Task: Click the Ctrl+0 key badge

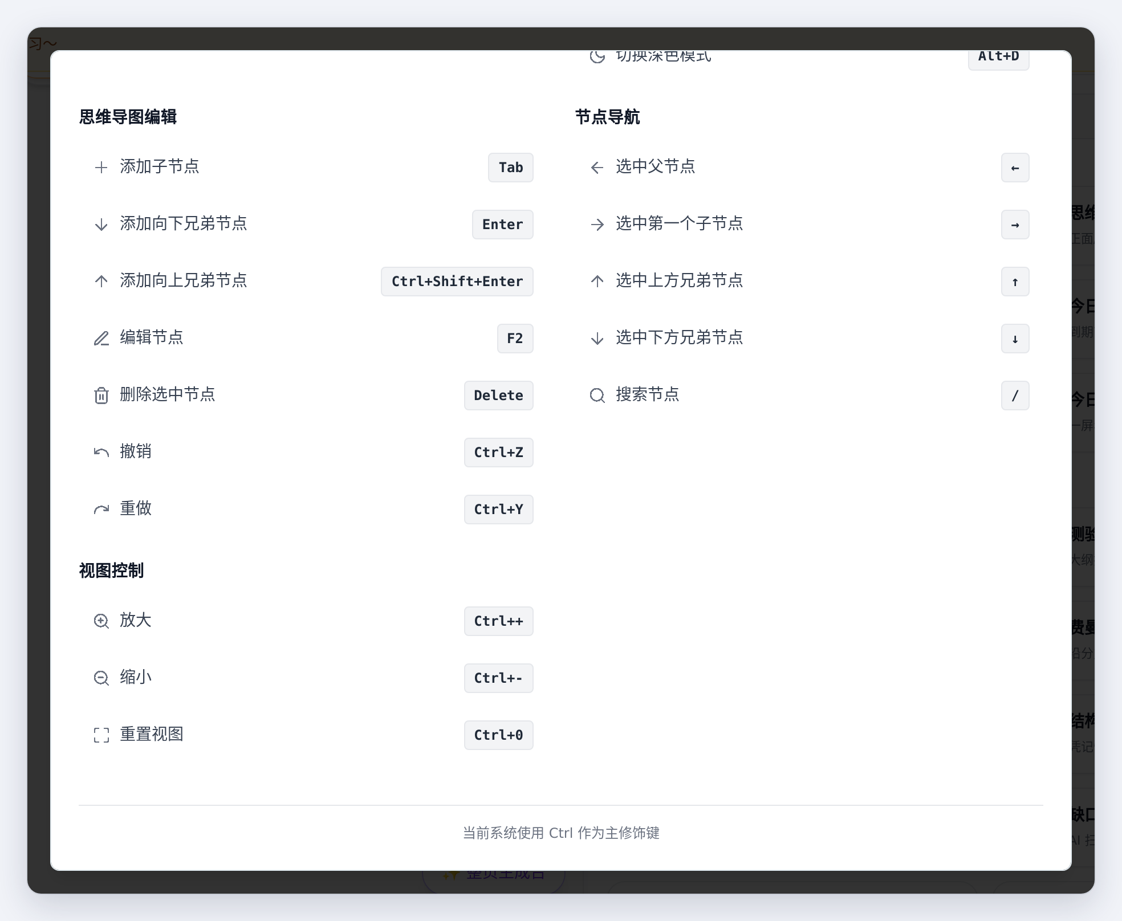Action: click(x=499, y=735)
